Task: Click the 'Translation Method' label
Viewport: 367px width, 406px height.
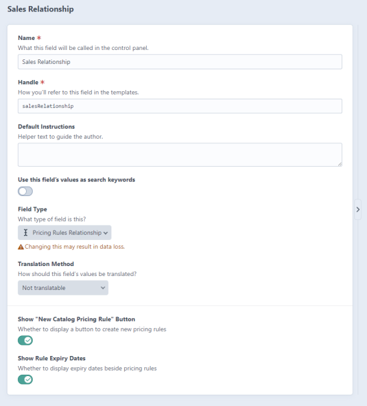Action: click(46, 264)
